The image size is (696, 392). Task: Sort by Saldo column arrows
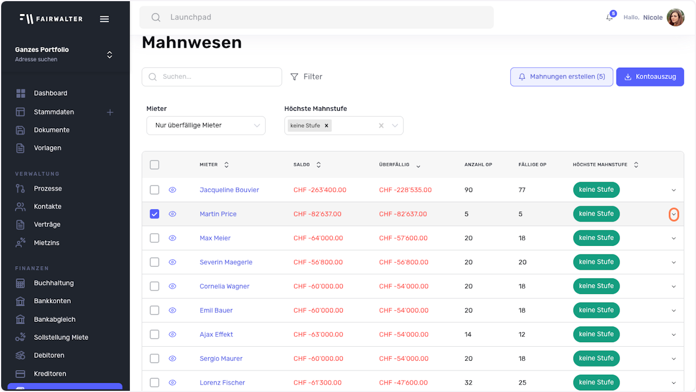click(x=318, y=165)
